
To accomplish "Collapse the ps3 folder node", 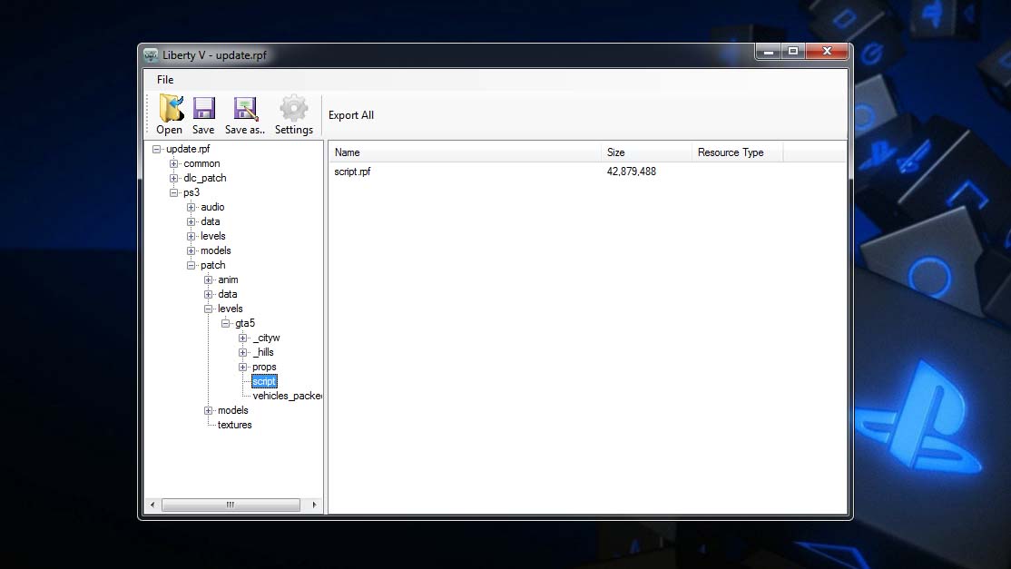I will pyautogui.click(x=173, y=192).
